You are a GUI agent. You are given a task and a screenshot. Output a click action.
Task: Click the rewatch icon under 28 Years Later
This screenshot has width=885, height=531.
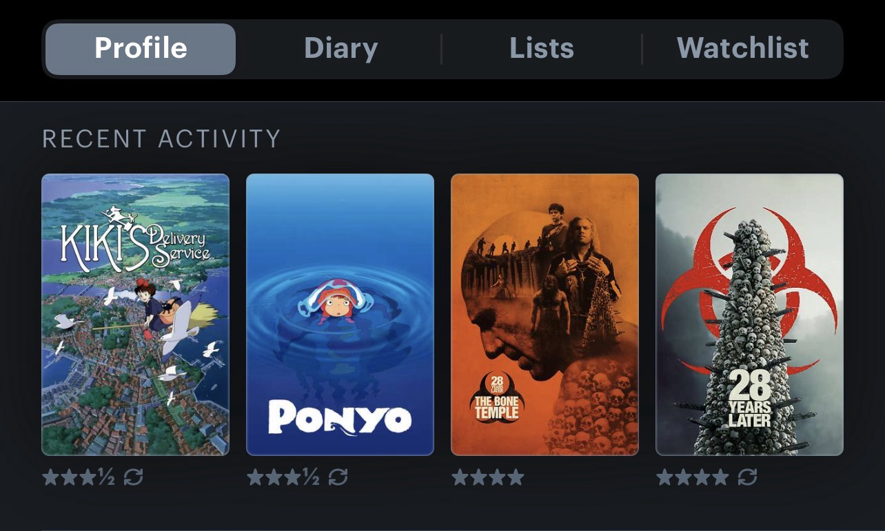(x=748, y=477)
